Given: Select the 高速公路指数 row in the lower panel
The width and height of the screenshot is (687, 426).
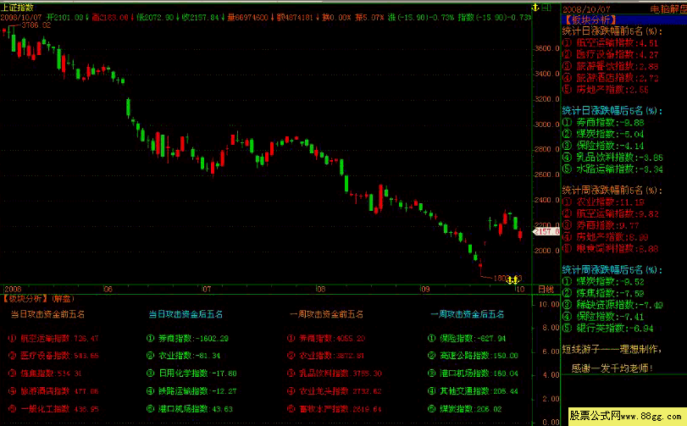Looking at the screenshot, I should click(473, 356).
